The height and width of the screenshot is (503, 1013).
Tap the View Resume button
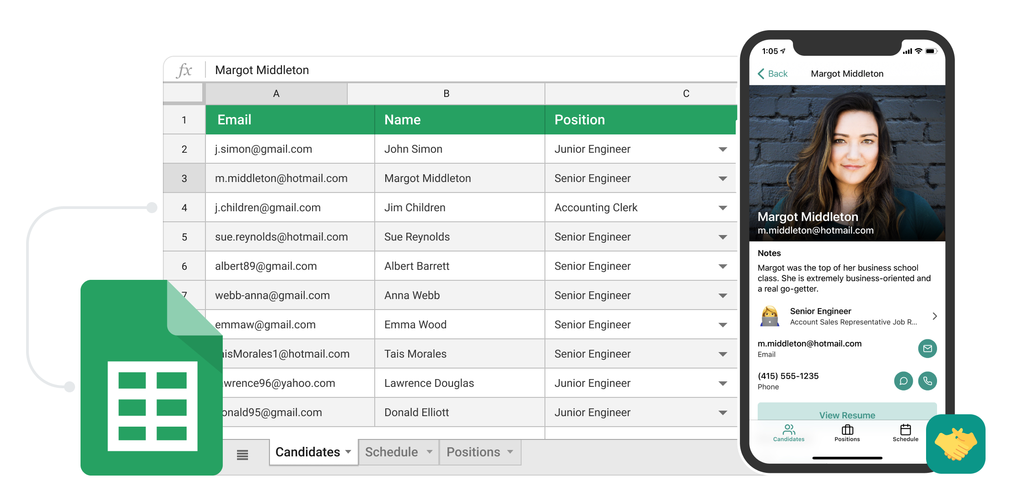tap(846, 413)
